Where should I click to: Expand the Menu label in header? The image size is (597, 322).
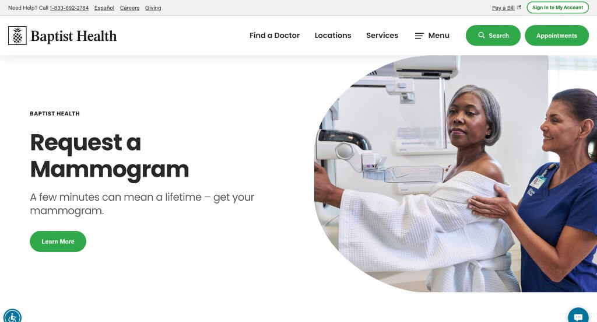(438, 36)
